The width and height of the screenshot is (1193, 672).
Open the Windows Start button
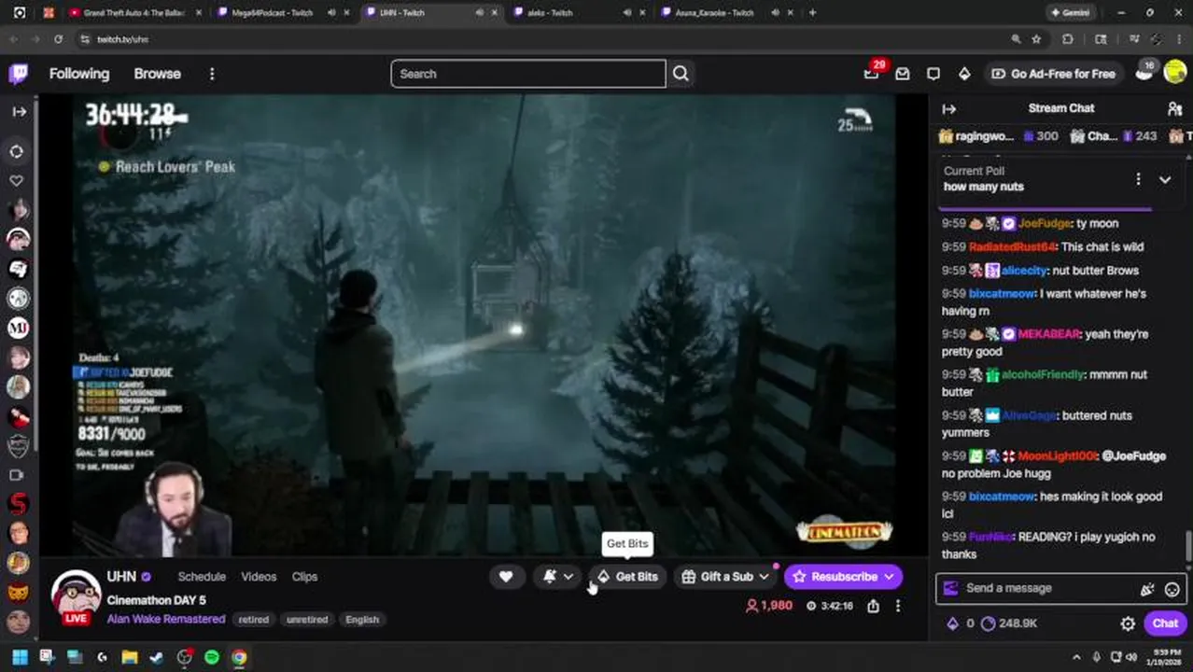pos(19,657)
